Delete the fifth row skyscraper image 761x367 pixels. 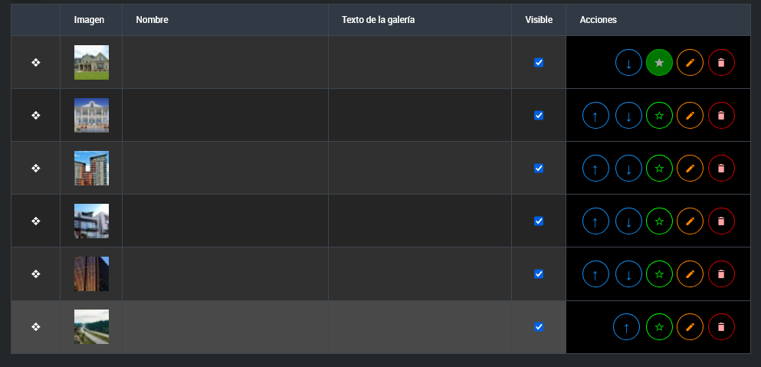point(721,274)
